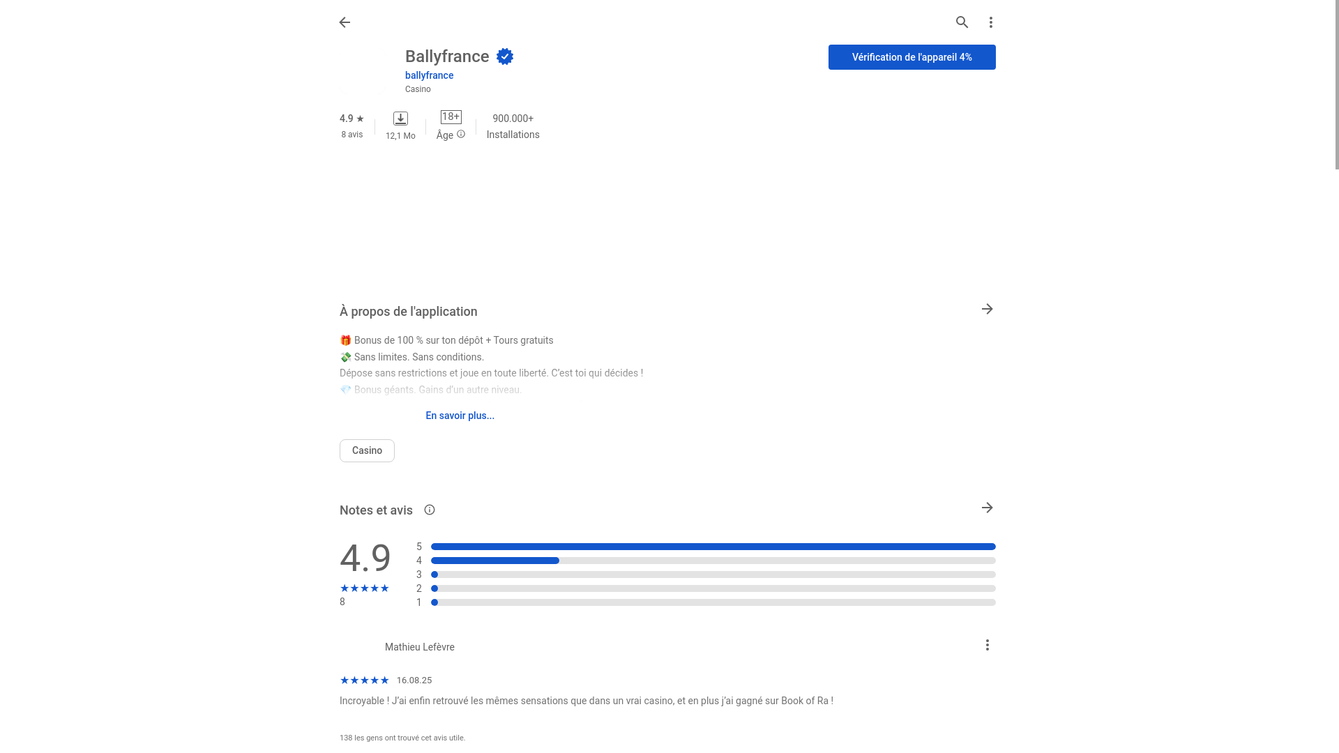Click the Âge label text

tap(445, 135)
